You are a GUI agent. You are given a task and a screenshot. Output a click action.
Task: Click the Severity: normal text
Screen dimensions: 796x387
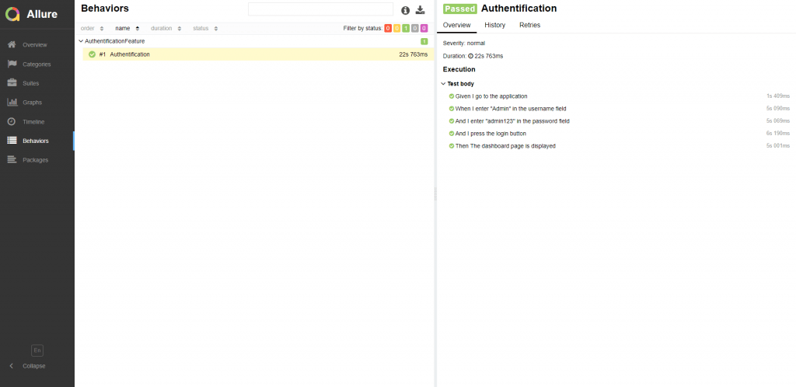tap(463, 43)
